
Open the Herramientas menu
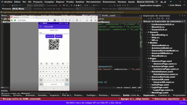pyautogui.click(x=93, y=2)
